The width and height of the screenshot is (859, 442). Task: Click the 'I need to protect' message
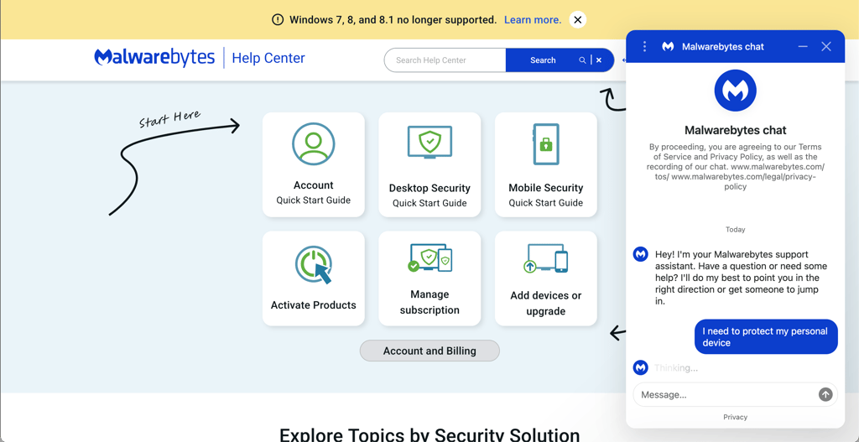tap(766, 337)
